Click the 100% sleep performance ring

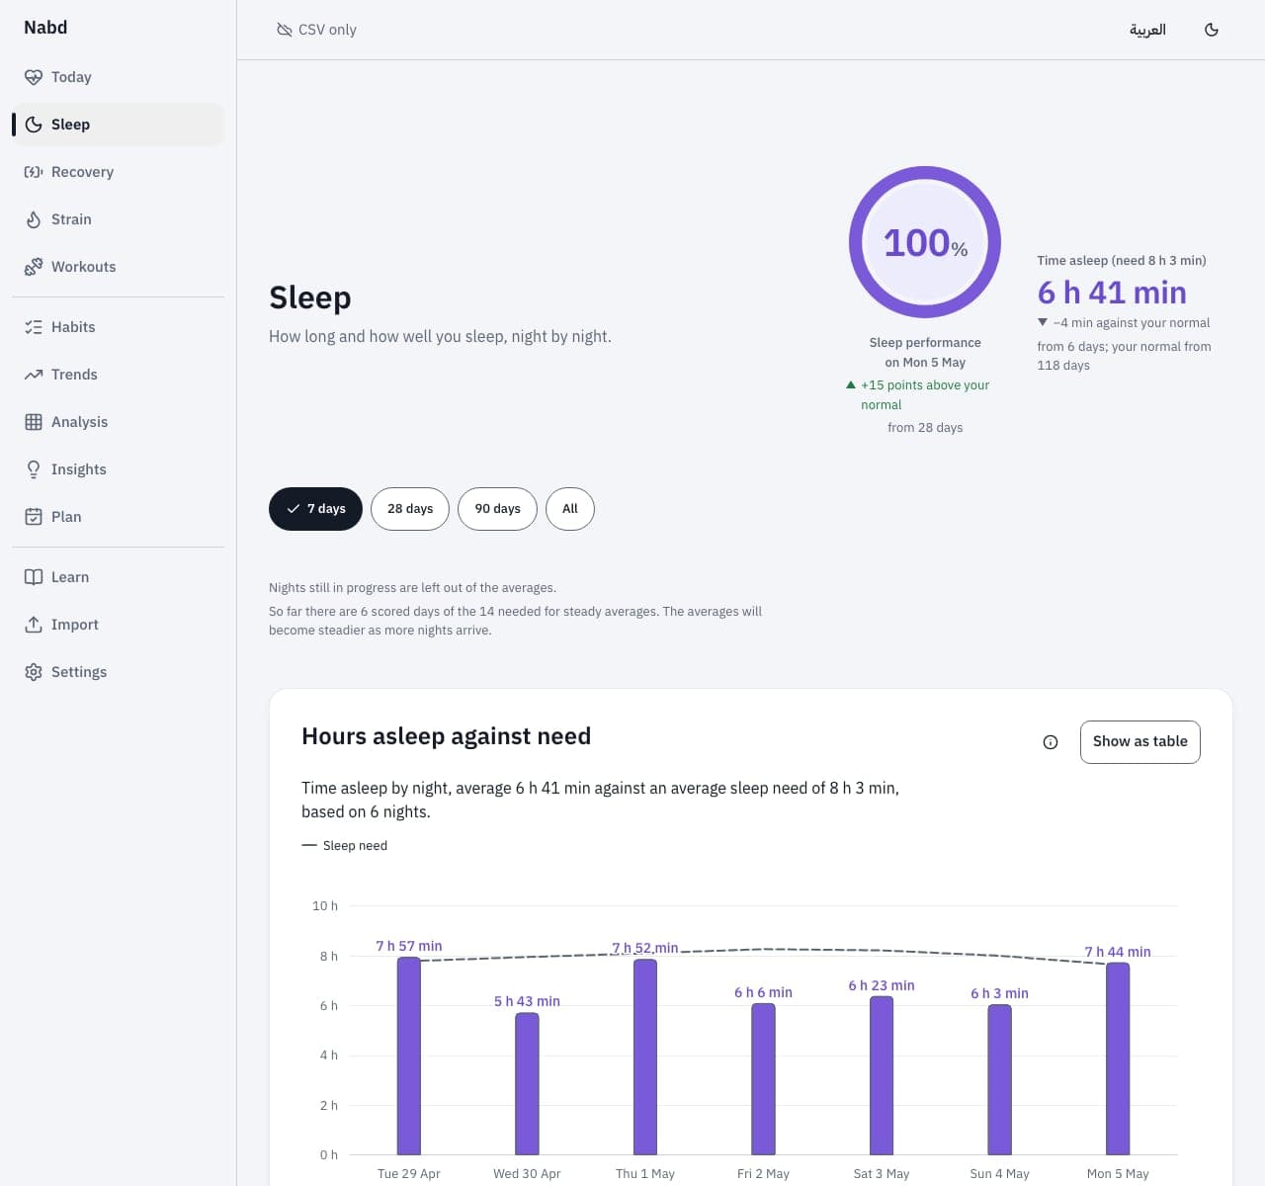tap(925, 242)
